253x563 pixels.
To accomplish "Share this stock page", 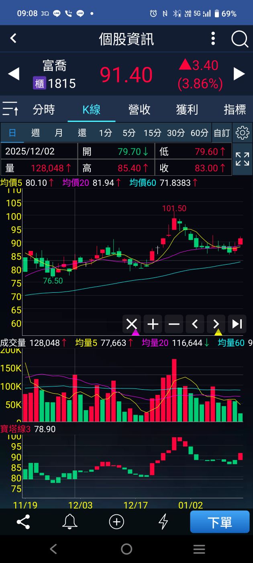I will 23,522.
